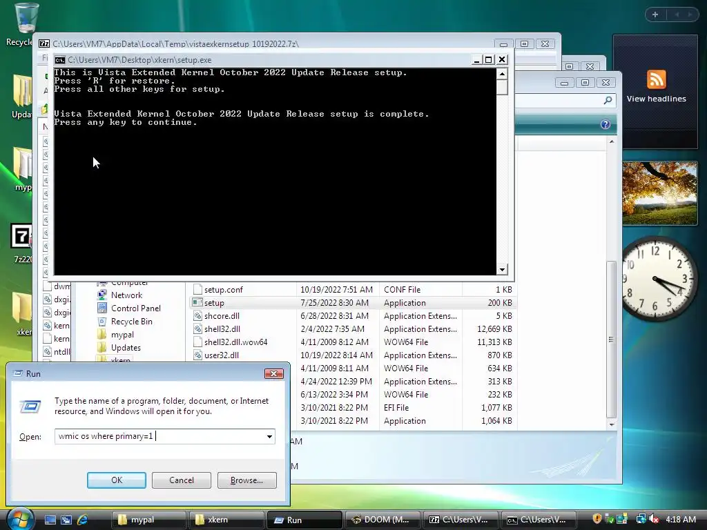Viewport: 707px width, 530px height.
Task: Switch to mypal taskbar button
Action: (x=149, y=520)
